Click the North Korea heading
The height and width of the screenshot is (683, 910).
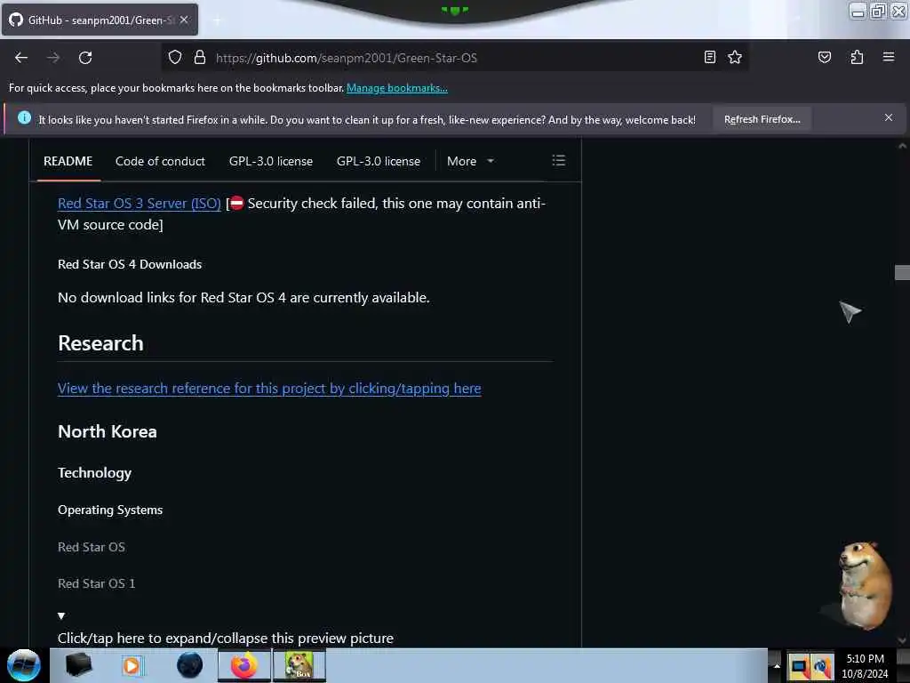(x=108, y=431)
